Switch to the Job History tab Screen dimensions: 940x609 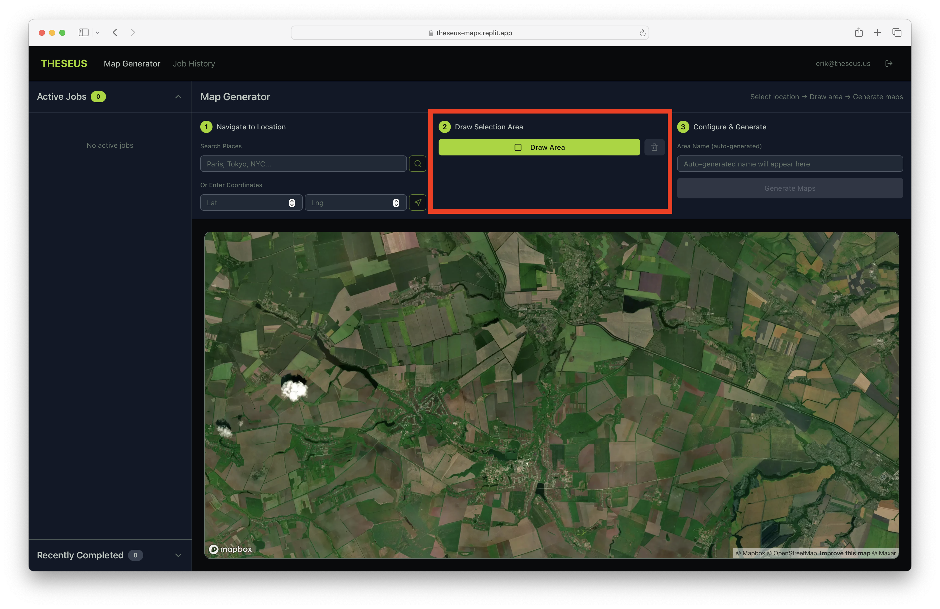pyautogui.click(x=194, y=64)
